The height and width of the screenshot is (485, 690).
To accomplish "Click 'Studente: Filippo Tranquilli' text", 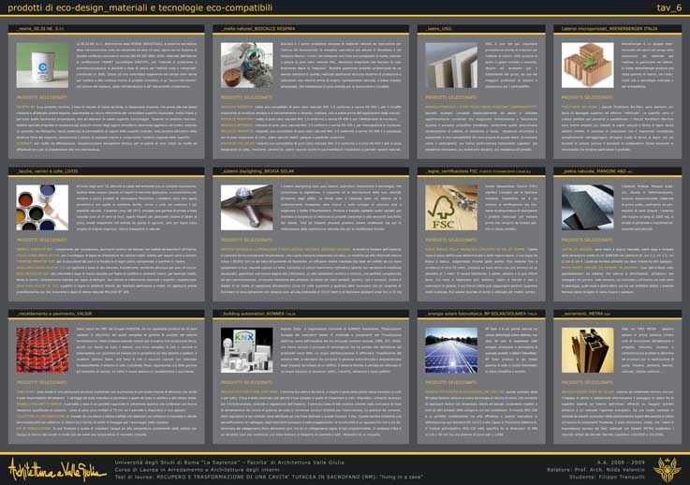I will coord(608,478).
